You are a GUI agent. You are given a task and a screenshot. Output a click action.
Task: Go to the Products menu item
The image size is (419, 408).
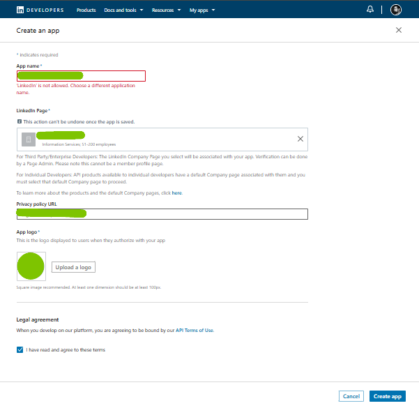coord(86,10)
